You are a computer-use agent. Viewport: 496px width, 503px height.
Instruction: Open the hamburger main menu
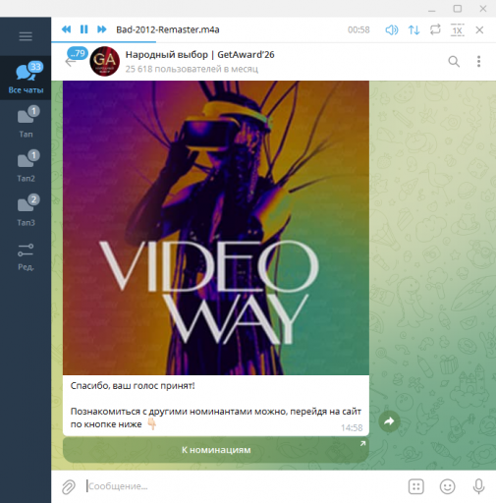point(26,36)
